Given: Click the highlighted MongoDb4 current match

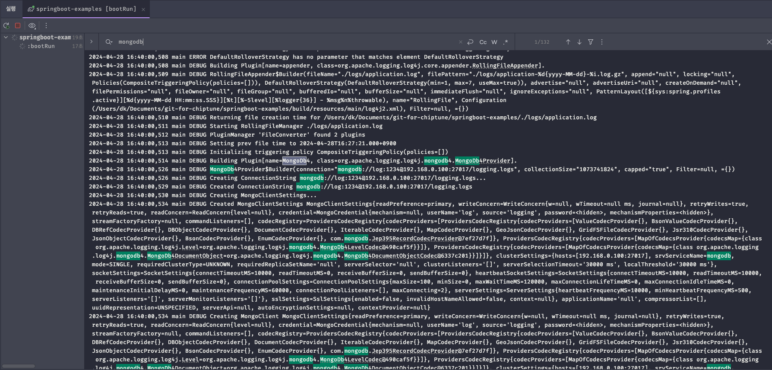Looking at the screenshot, I should tap(294, 161).
